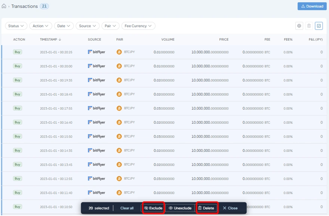This screenshot has height=216, width=329.
Task: Close the selection action bar
Action: point(230,208)
